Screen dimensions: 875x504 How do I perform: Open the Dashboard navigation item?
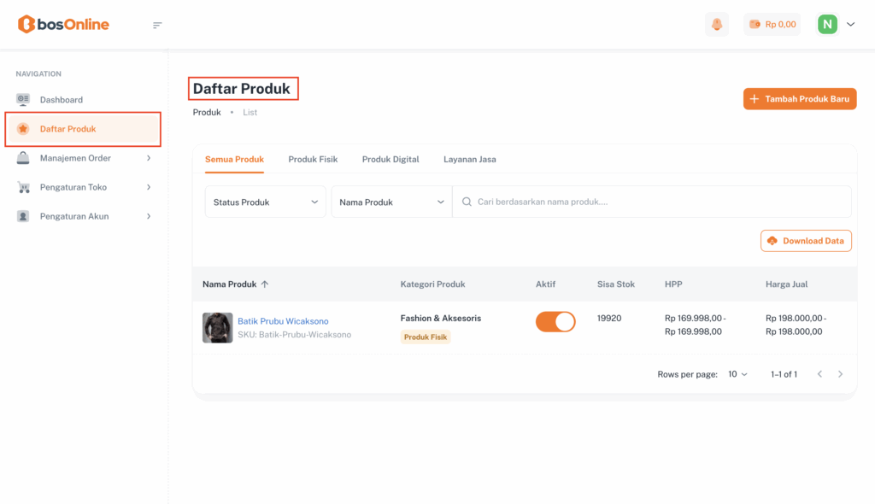tap(62, 100)
